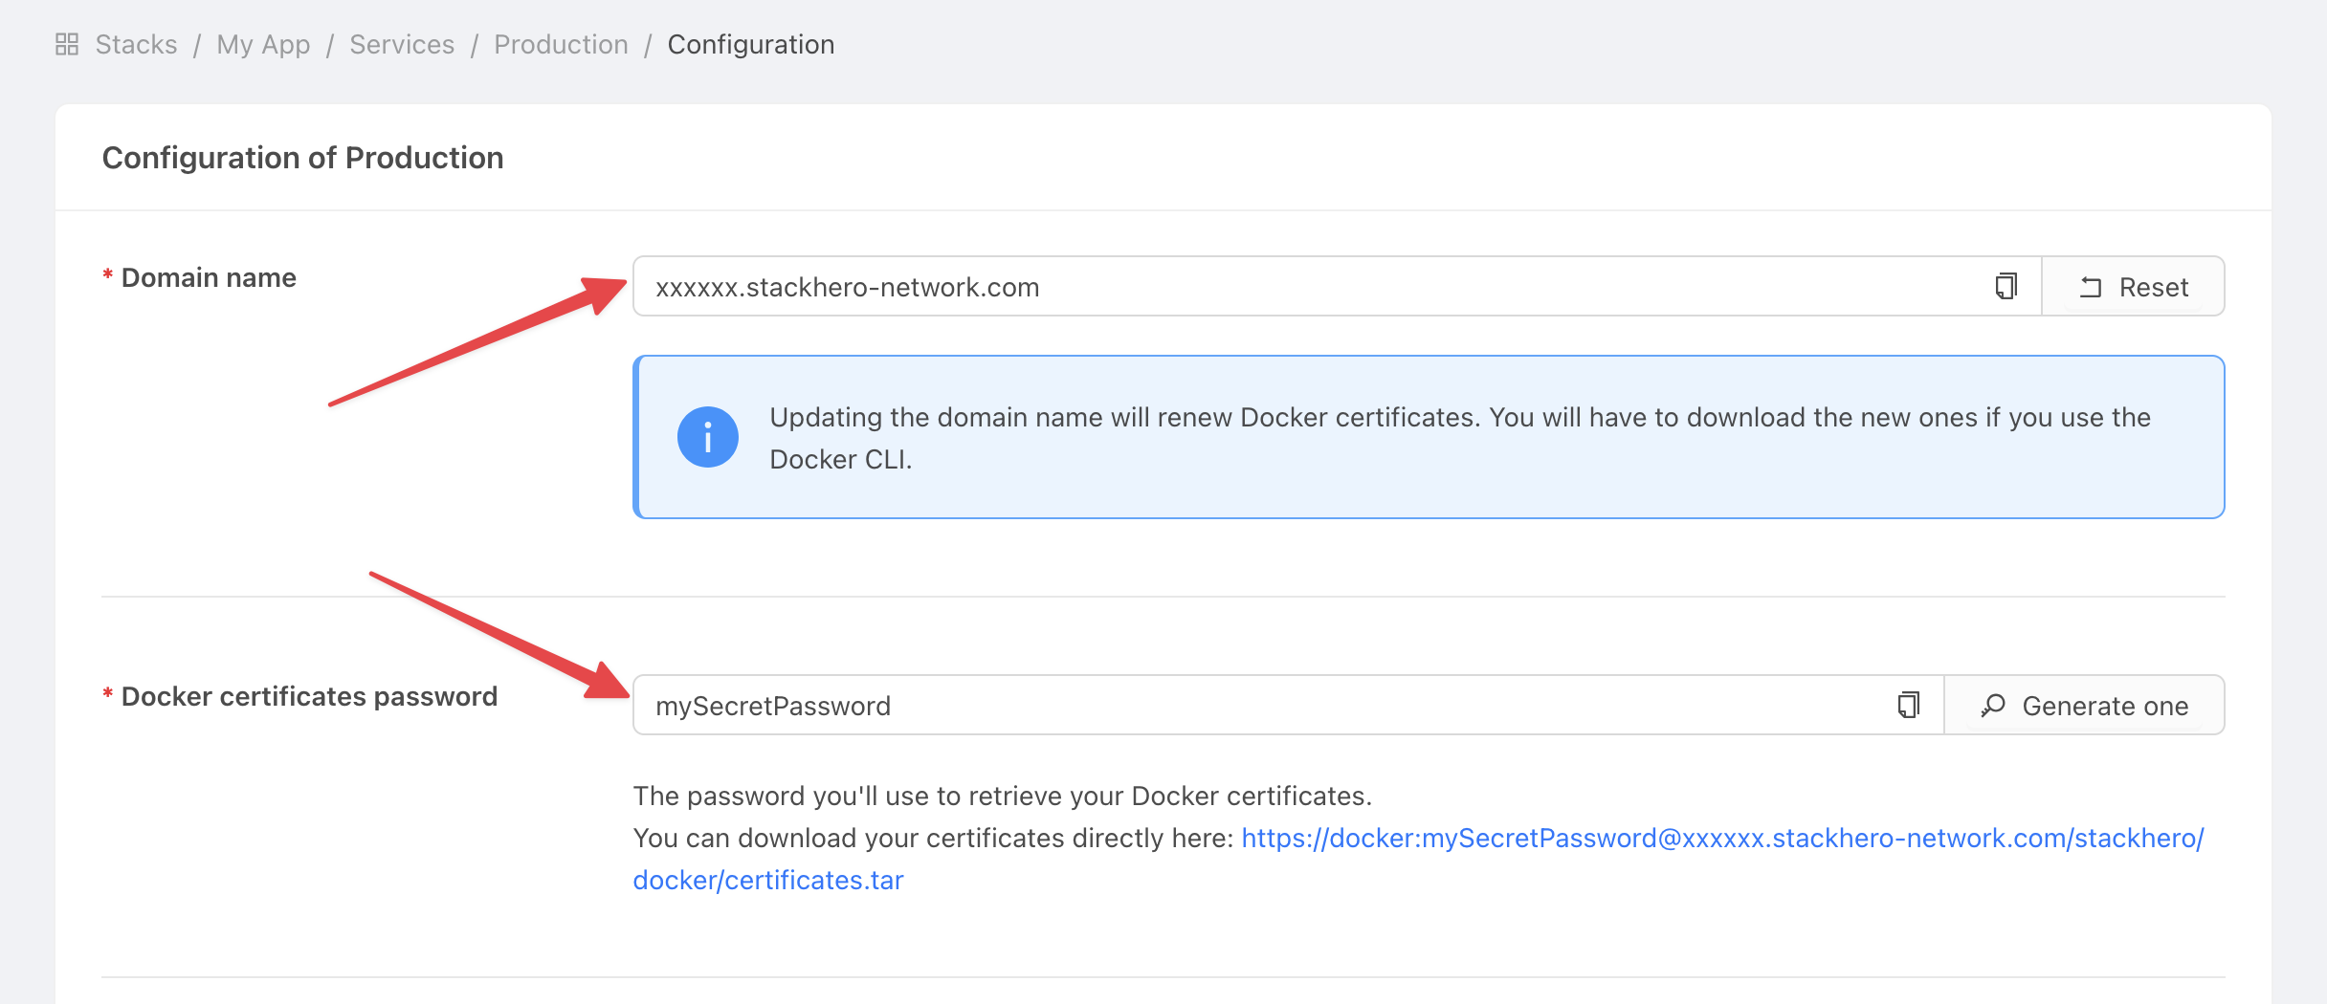This screenshot has height=1004, width=2327.
Task: Click the red asterisk beside Domain name
Action: pyautogui.click(x=108, y=277)
